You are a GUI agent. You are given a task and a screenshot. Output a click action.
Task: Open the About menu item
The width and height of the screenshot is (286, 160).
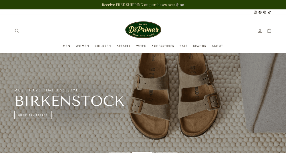pos(217,46)
